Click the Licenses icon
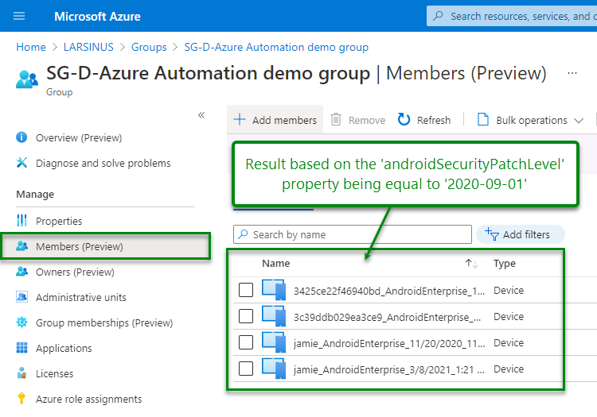 click(21, 373)
